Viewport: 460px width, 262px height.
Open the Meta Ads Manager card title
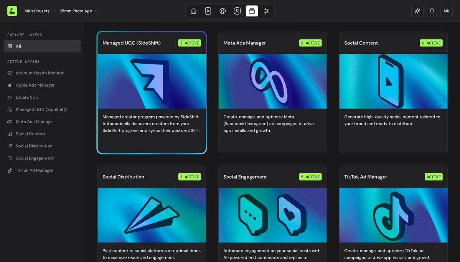tap(244, 43)
